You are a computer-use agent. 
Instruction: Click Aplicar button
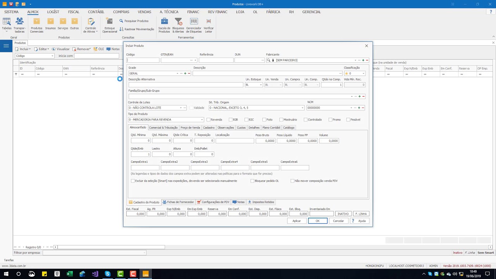click(x=297, y=221)
